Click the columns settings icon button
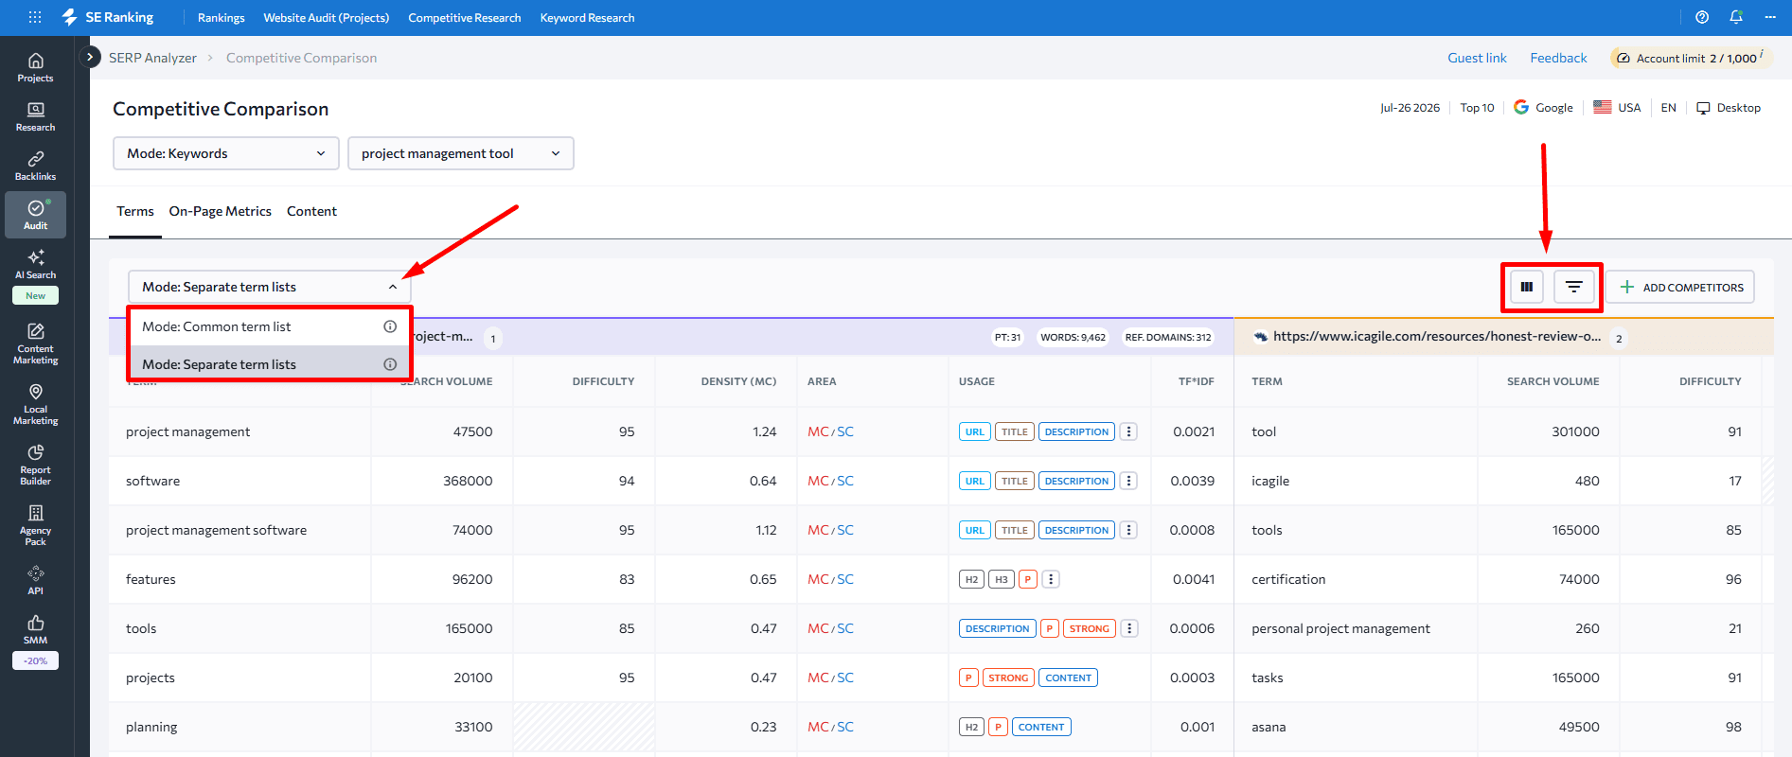Image resolution: width=1792 pixels, height=757 pixels. pyautogui.click(x=1526, y=287)
